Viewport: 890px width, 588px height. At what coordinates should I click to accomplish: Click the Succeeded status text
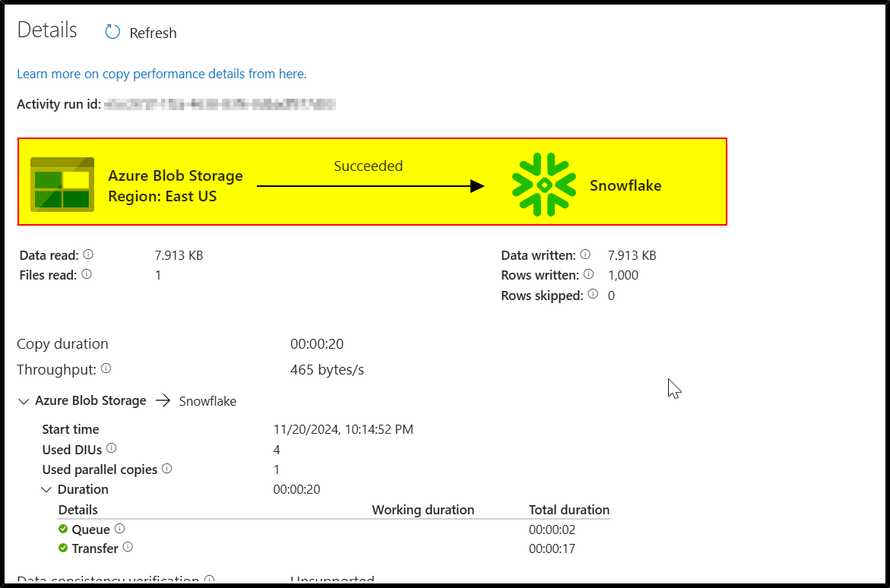tap(369, 166)
